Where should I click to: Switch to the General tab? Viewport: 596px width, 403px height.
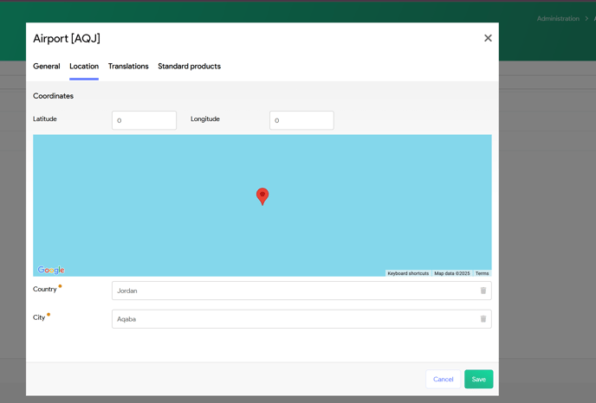pyautogui.click(x=47, y=67)
